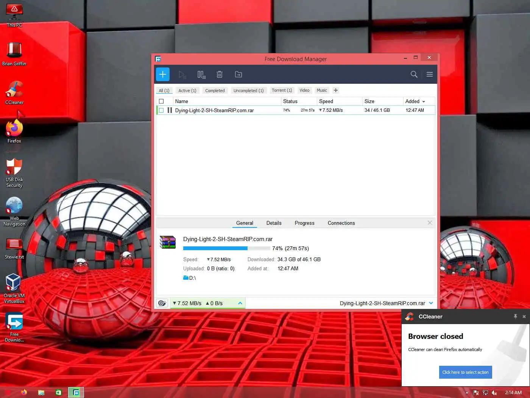Sort downloads by Status column

click(299, 101)
